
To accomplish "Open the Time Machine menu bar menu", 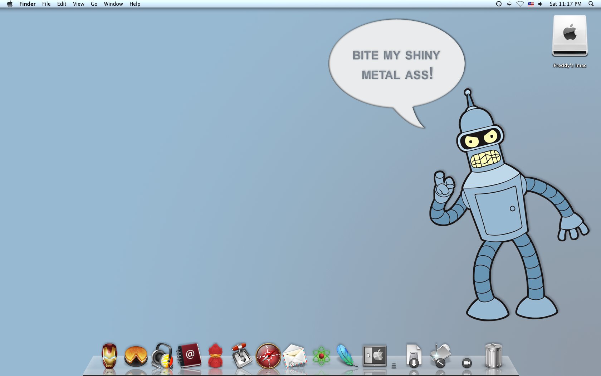I will click(499, 4).
